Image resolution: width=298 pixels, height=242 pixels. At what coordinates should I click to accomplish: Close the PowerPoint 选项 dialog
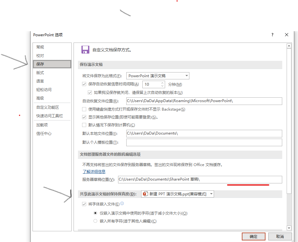287,35
